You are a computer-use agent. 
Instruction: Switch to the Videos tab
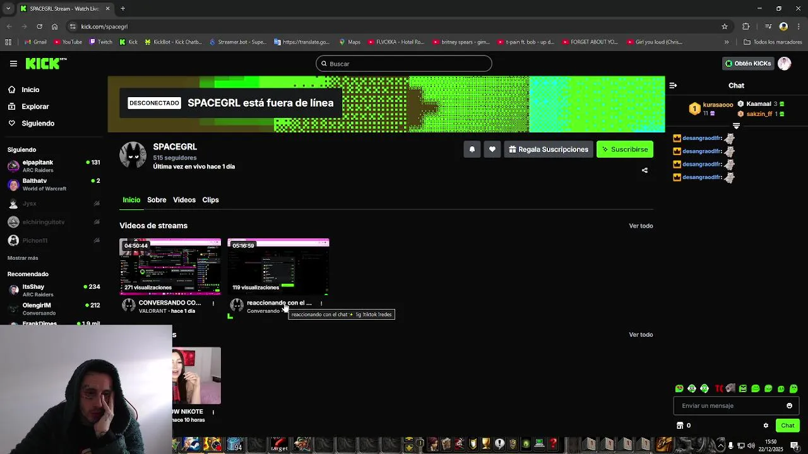184,200
